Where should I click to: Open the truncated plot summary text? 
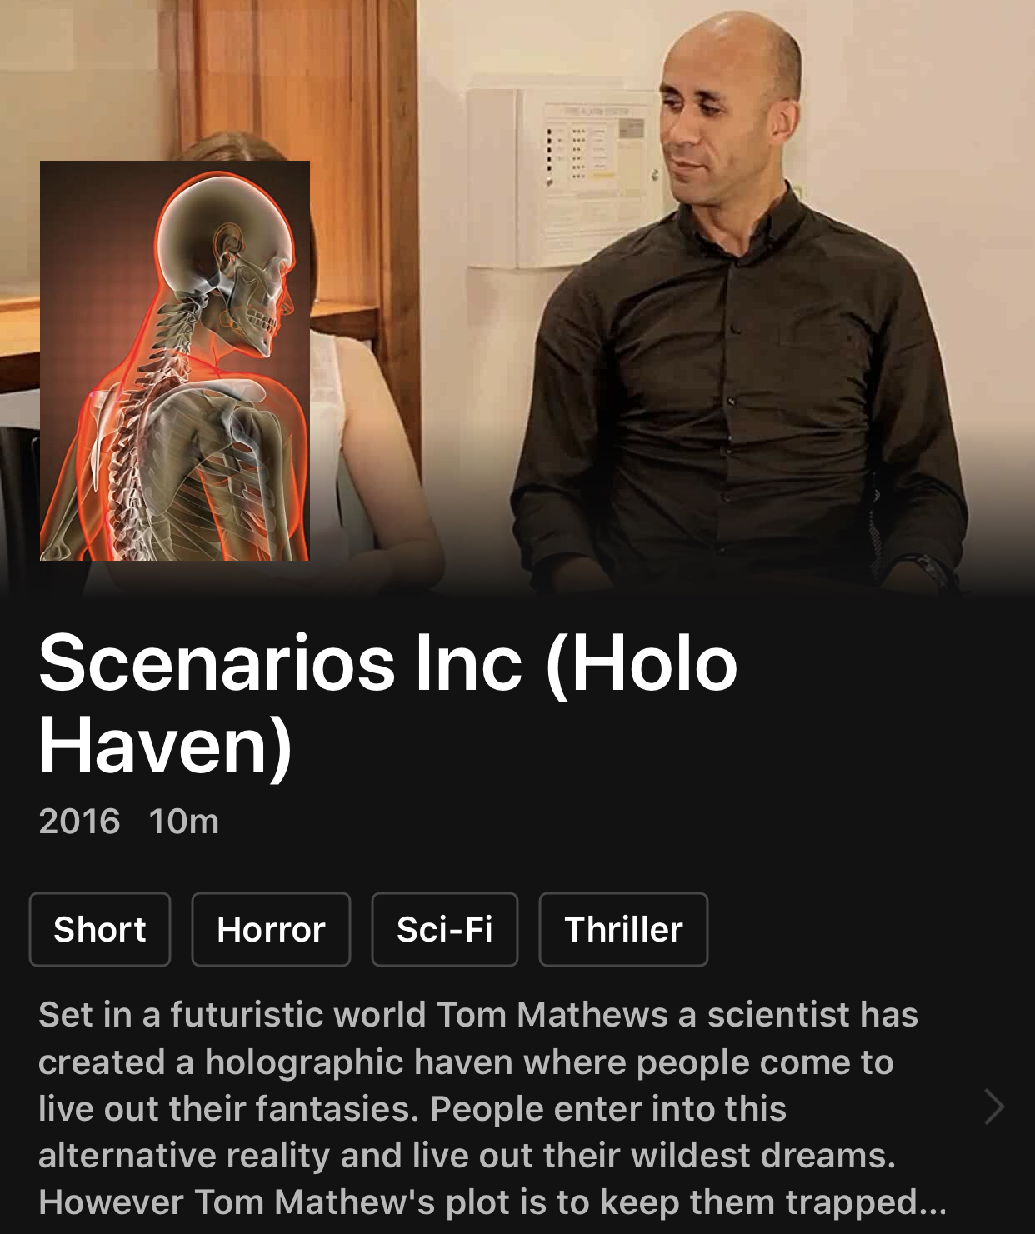click(492, 1108)
